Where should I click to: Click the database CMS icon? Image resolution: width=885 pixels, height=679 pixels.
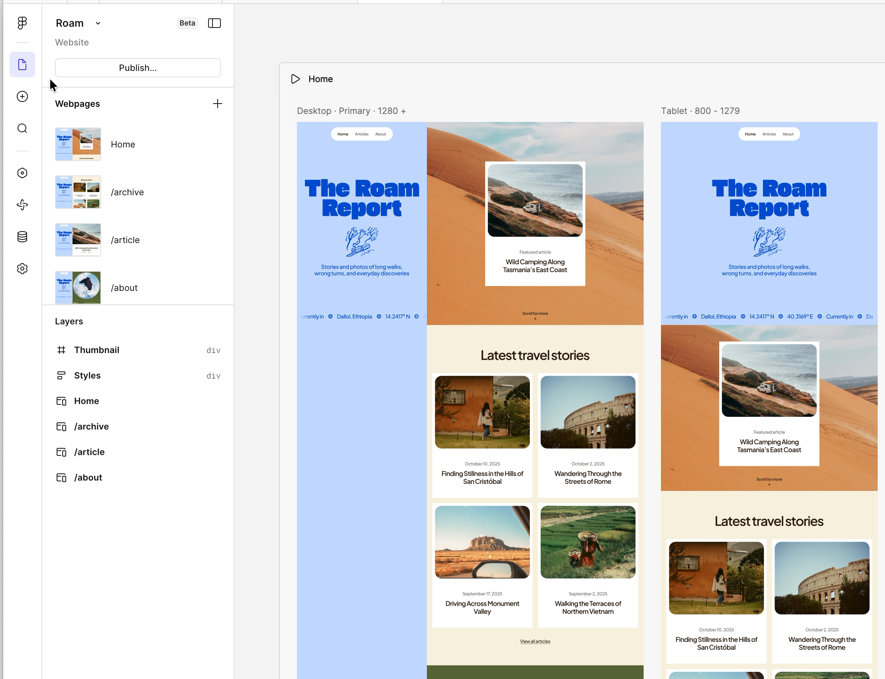22,237
